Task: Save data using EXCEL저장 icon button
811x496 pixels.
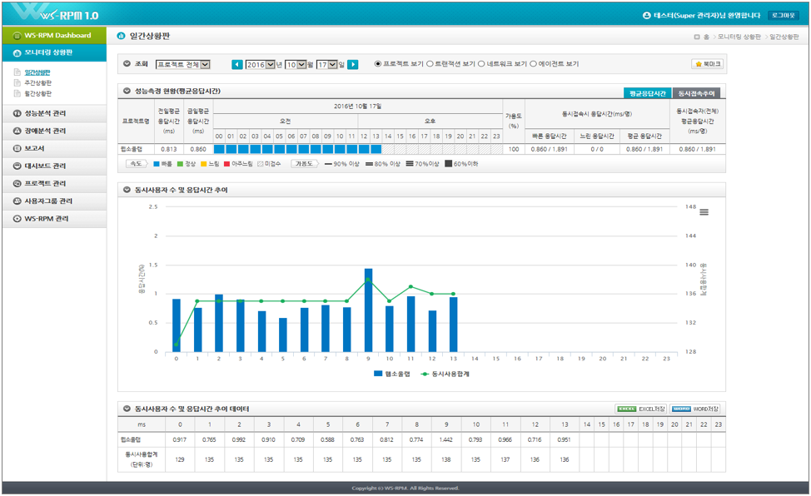Action: click(640, 409)
